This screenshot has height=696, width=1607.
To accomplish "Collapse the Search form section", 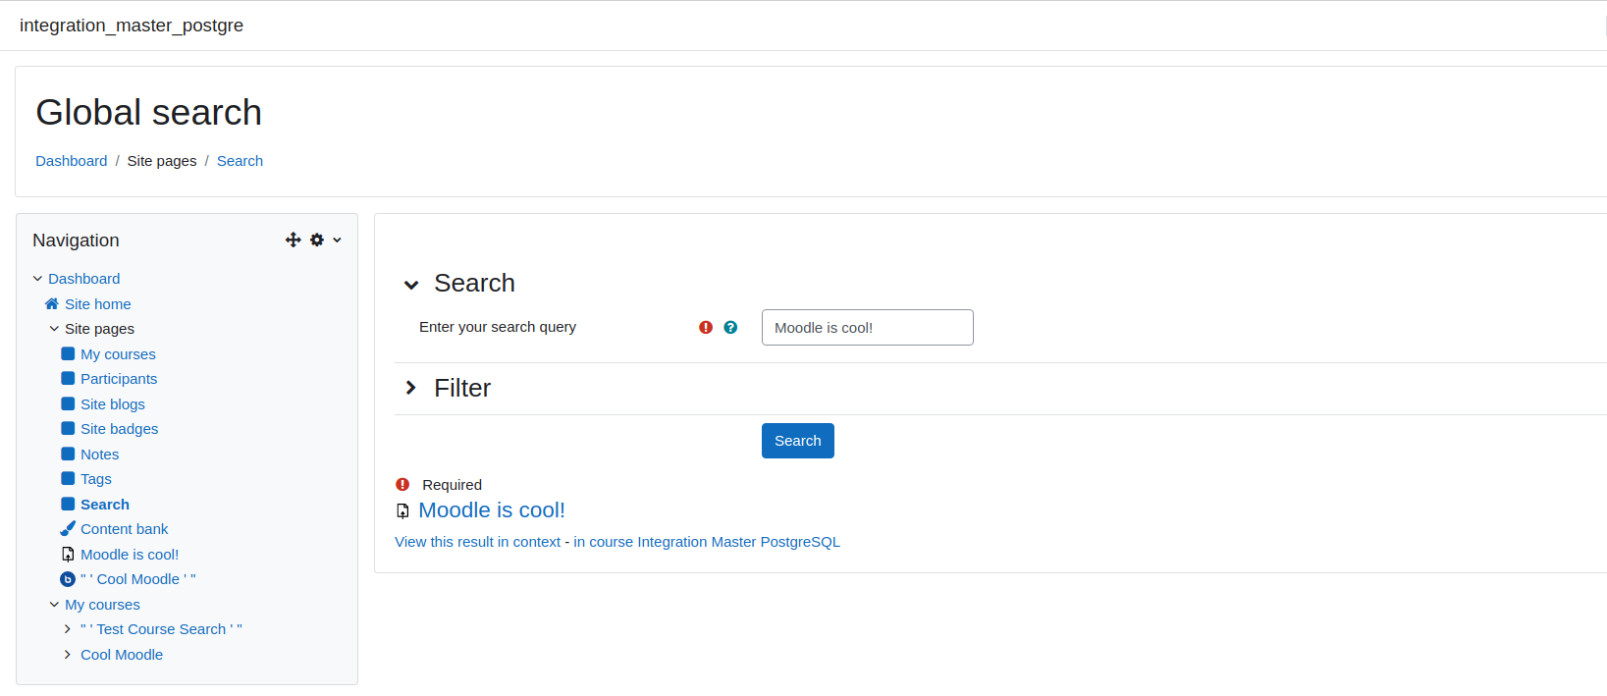I will (411, 285).
